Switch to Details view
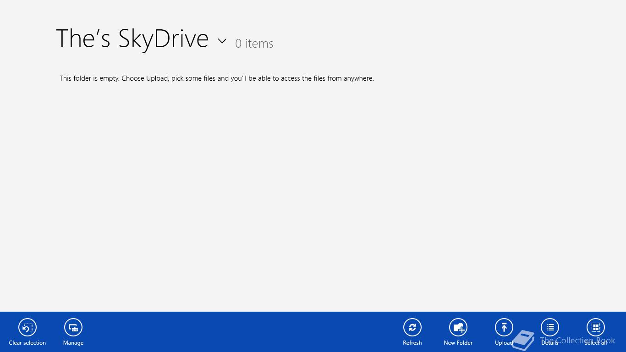Screen dimensions: 626x352 [550, 327]
